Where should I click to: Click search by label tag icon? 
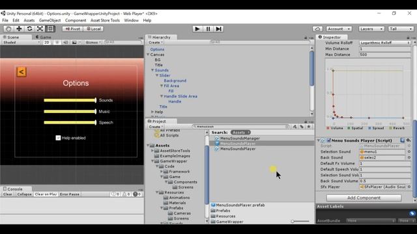pos(302,127)
